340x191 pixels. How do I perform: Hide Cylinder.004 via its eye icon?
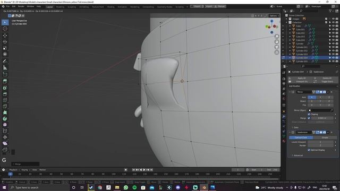pyautogui.click(x=333, y=58)
